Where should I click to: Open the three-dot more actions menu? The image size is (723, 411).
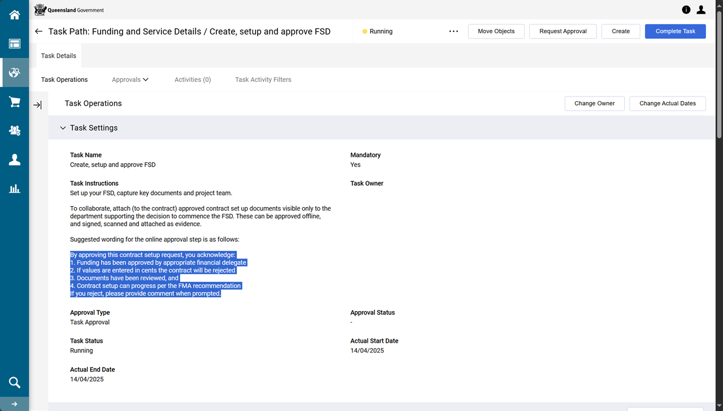454,32
